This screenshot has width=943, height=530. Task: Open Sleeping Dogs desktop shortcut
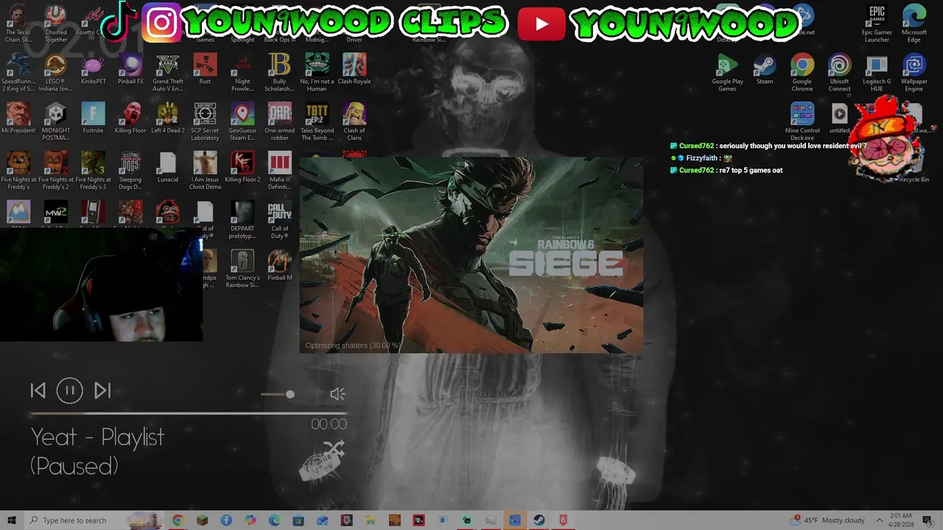[x=130, y=171]
